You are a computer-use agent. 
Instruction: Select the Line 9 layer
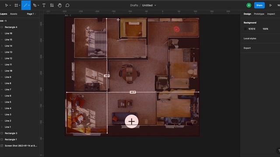[x=8, y=77]
